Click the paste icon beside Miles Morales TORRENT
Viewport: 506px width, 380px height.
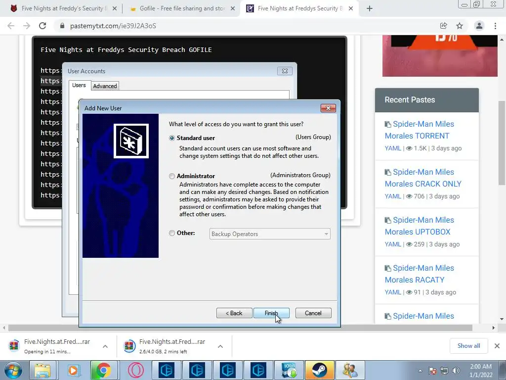click(387, 124)
